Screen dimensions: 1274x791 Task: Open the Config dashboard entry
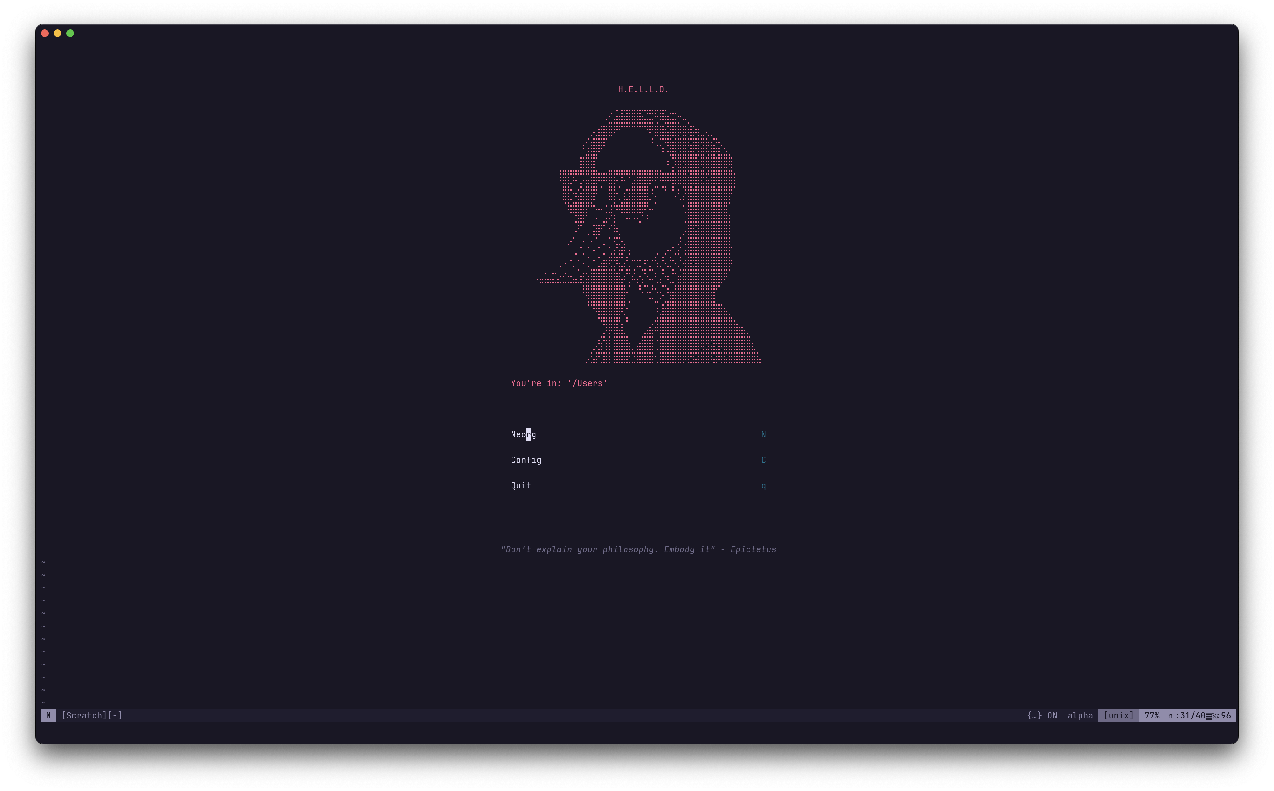click(x=525, y=460)
